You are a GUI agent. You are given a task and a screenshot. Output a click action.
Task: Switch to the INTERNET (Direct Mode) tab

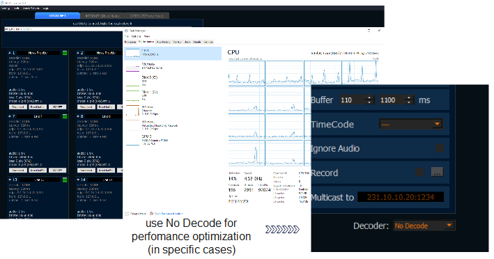pos(102,16)
